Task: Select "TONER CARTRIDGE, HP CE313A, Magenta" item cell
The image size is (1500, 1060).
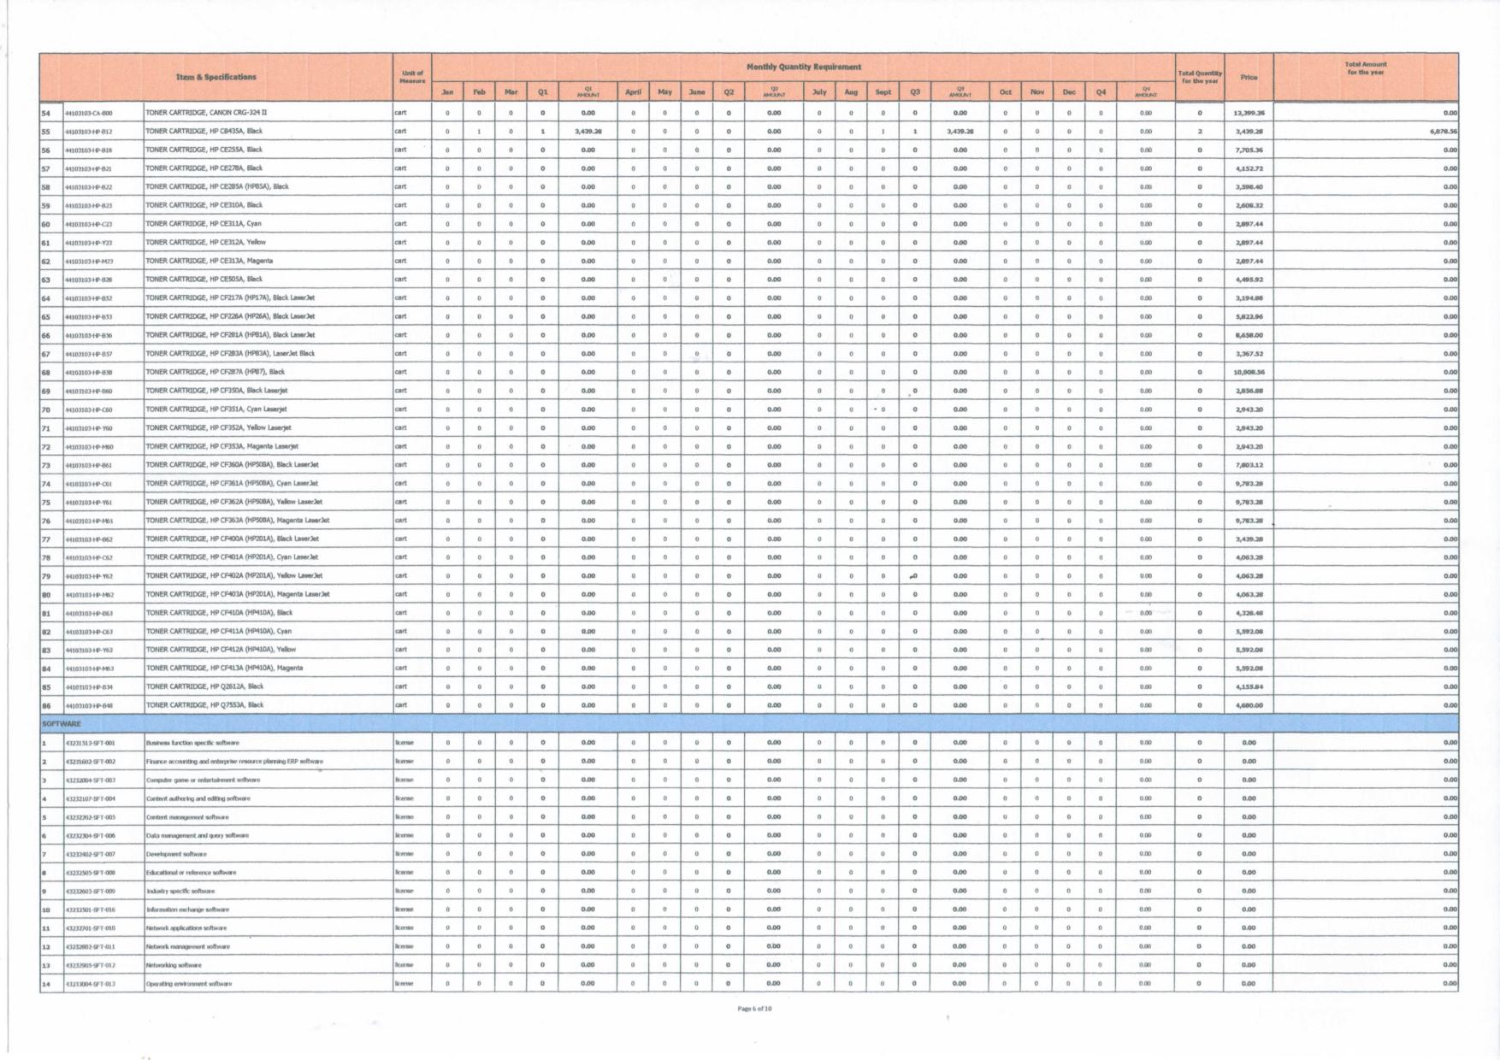Action: (268, 261)
